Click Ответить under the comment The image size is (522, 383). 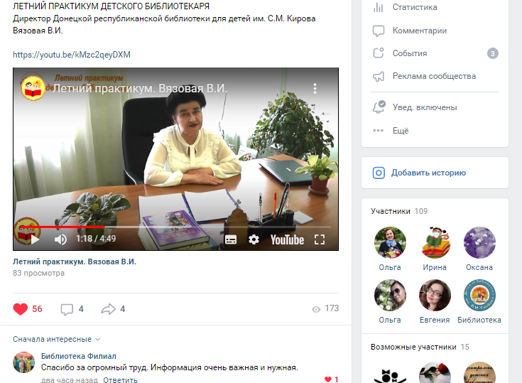pos(120,379)
